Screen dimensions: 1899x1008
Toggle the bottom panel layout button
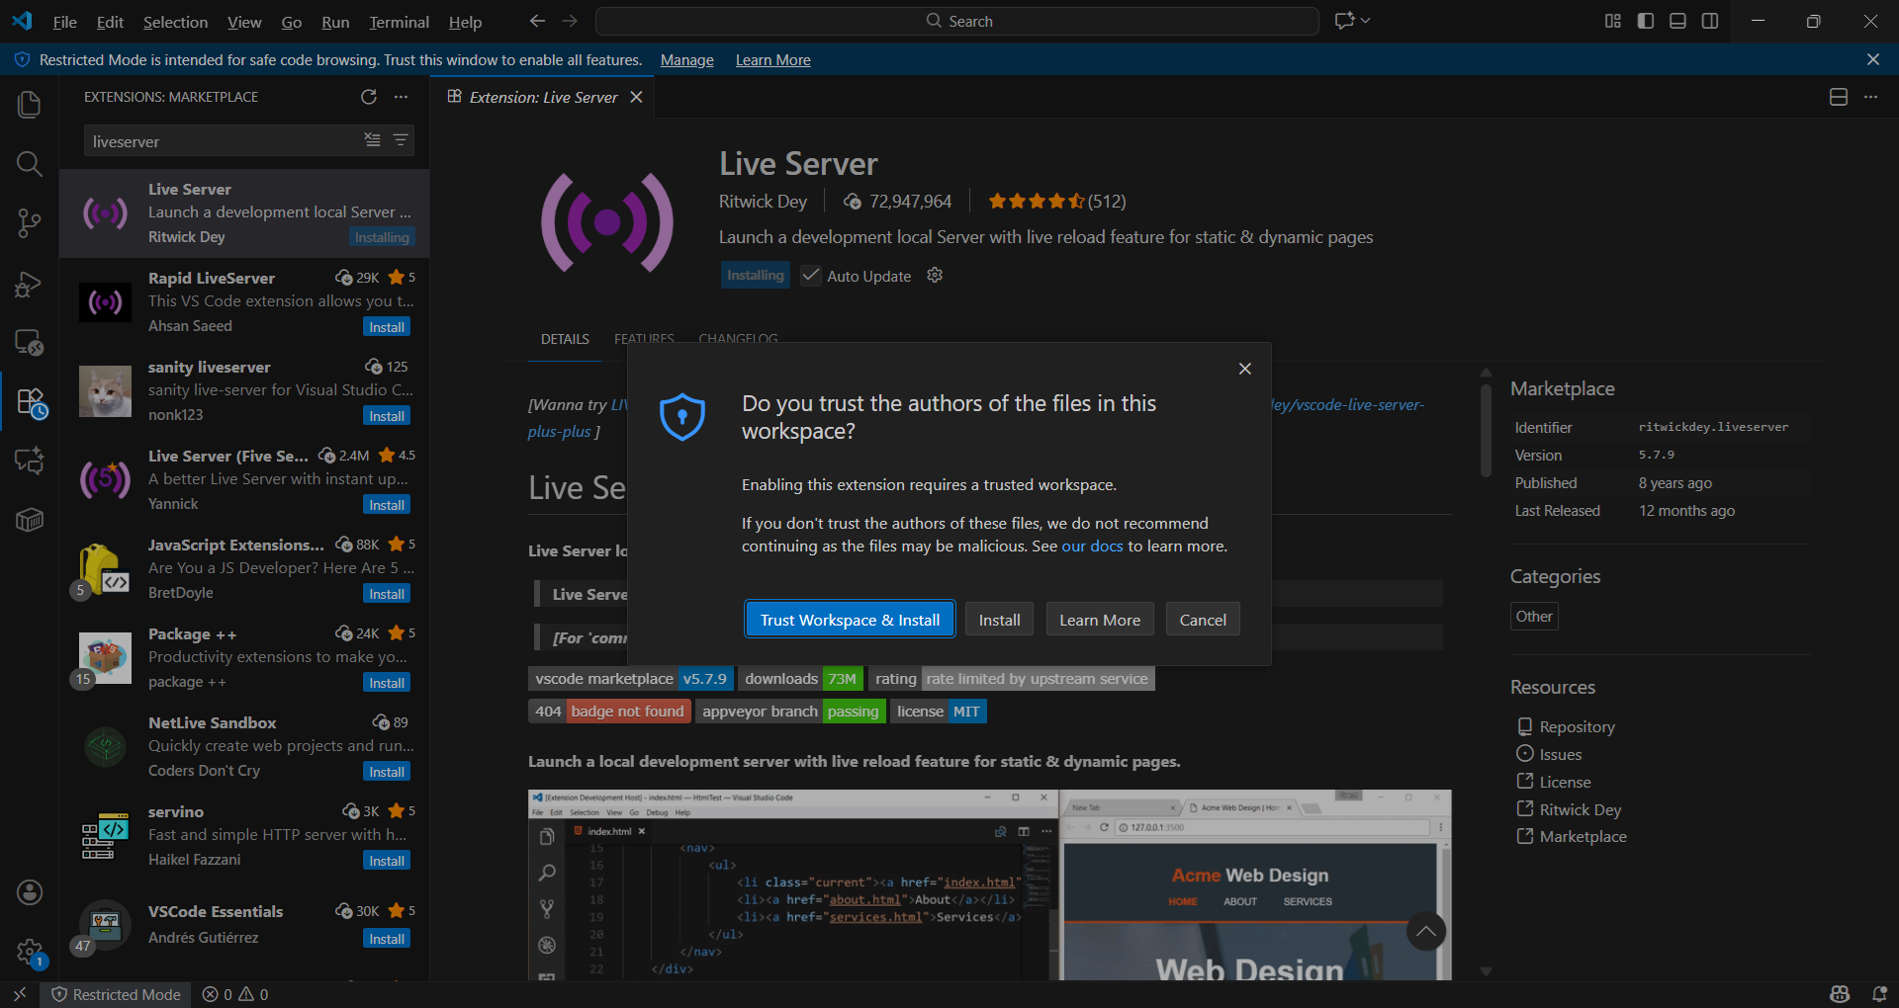(x=1677, y=21)
